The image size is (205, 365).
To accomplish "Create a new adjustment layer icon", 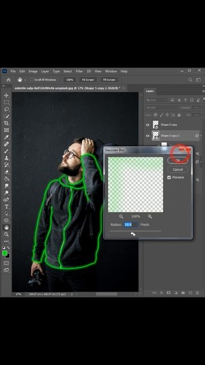I will point(176,293).
